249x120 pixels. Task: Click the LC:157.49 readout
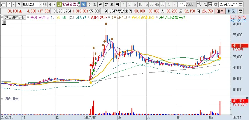[x=239, y=17]
